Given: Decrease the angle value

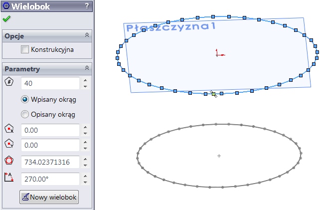Looking at the screenshot, I should (x=85, y=182).
